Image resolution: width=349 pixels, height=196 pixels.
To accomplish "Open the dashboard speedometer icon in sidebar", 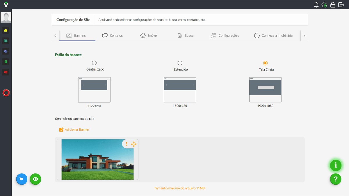I will pos(6,30).
